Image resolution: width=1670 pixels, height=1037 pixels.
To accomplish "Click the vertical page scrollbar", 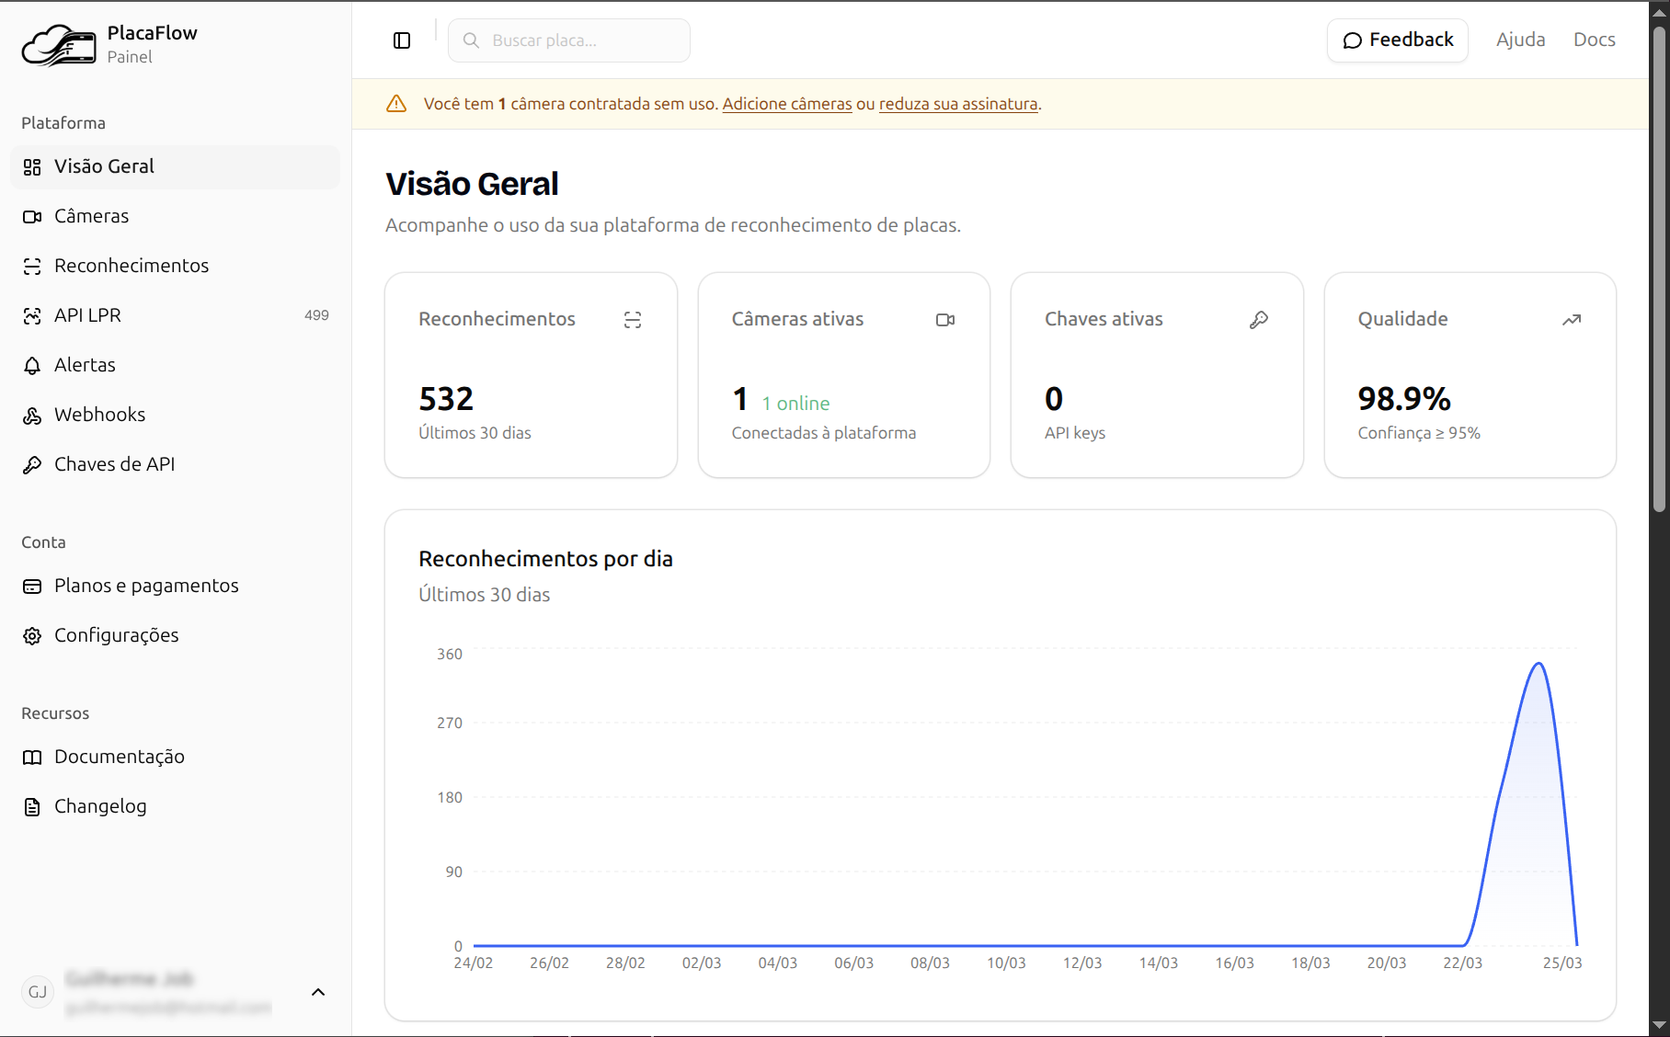I will 1659,276.
